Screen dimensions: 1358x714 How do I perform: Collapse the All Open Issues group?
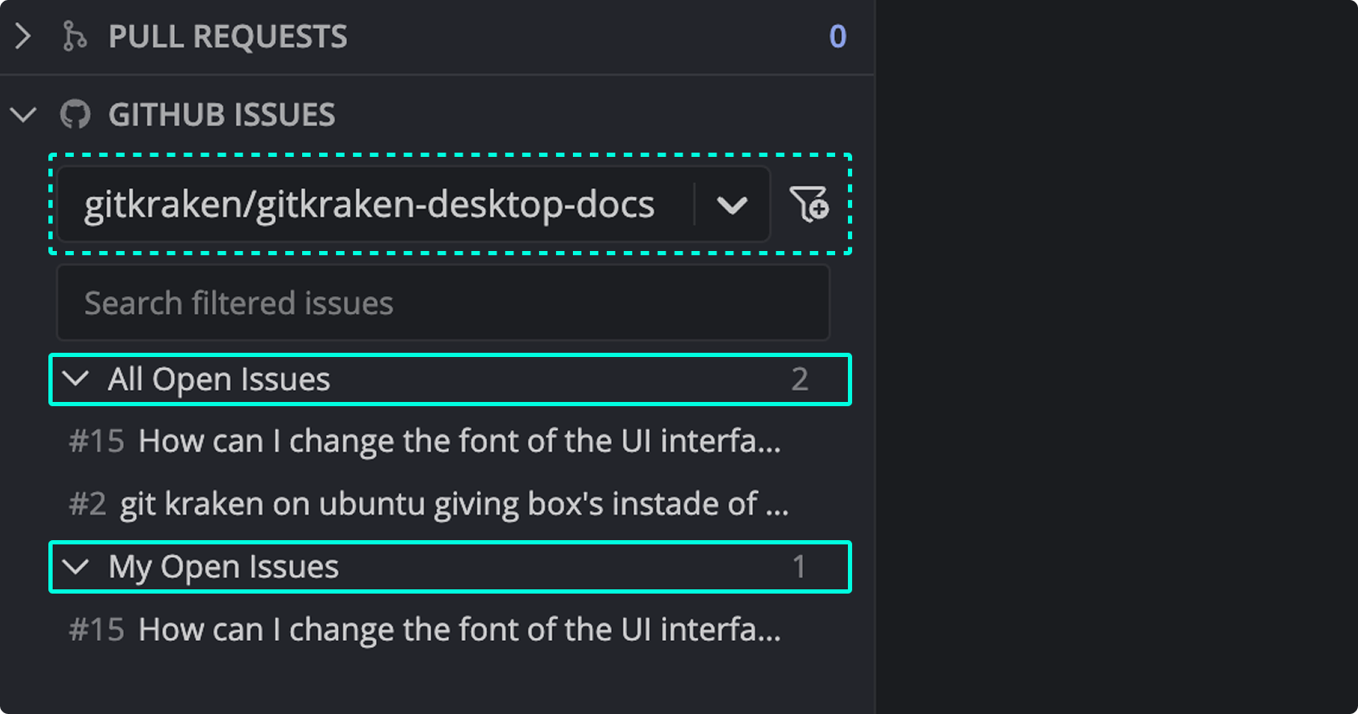(x=76, y=380)
